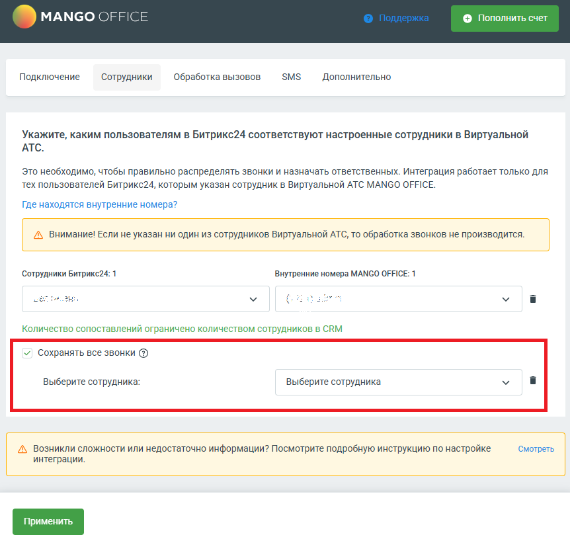Click the label Выберите сотрудника: on the left
The height and width of the screenshot is (537, 570).
pos(92,382)
